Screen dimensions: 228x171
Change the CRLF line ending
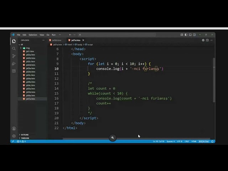pyautogui.click(x=187, y=141)
